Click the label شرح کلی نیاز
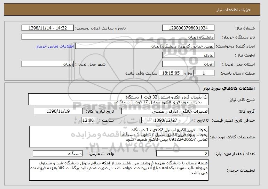Image resolution: width=268 pixels, height=189 pixels. [242, 100]
